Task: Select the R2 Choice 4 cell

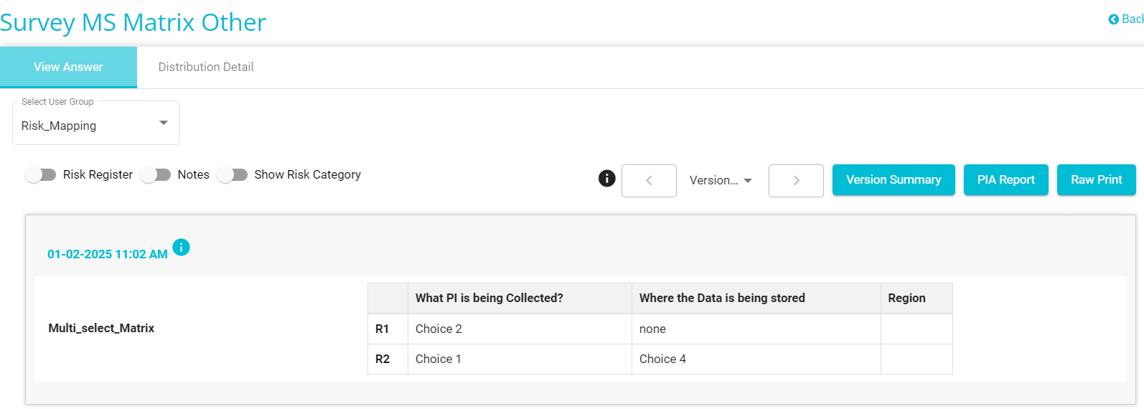Action: [756, 359]
